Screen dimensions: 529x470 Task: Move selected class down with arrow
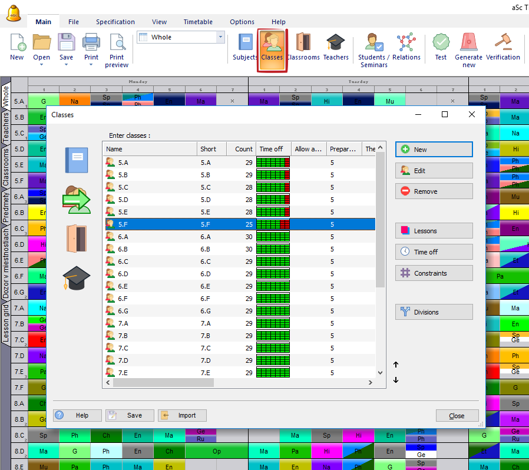point(396,380)
